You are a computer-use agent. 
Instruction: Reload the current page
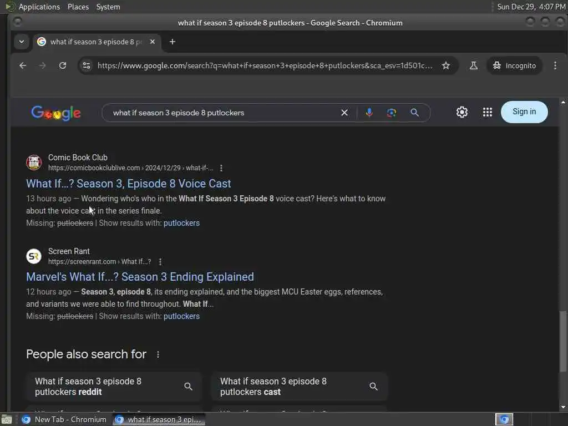pos(63,65)
